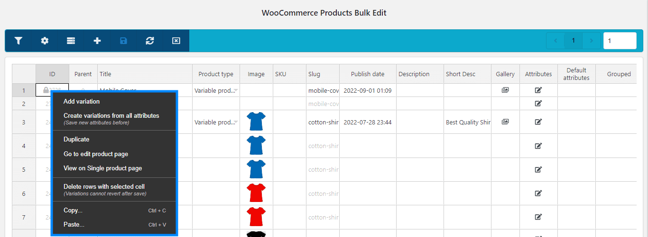Choose Add variation from context menu
The image size is (648, 237).
coord(114,101)
